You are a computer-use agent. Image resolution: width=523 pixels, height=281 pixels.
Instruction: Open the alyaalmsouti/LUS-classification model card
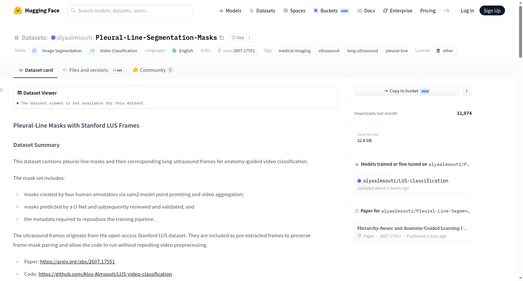tap(413, 184)
